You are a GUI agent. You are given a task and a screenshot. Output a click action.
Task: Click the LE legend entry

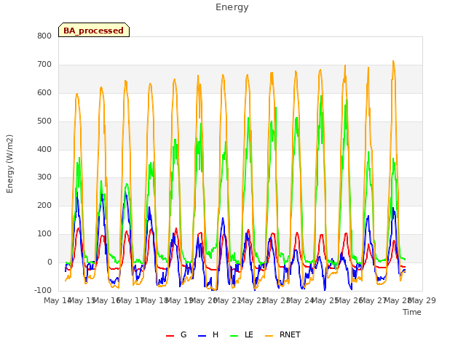(242, 334)
